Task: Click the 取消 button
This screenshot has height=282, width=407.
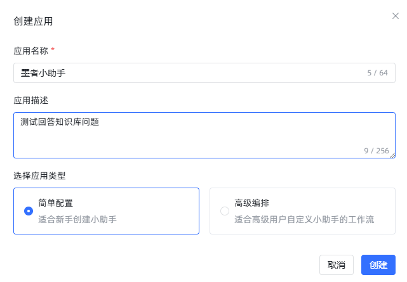Action: 337,265
